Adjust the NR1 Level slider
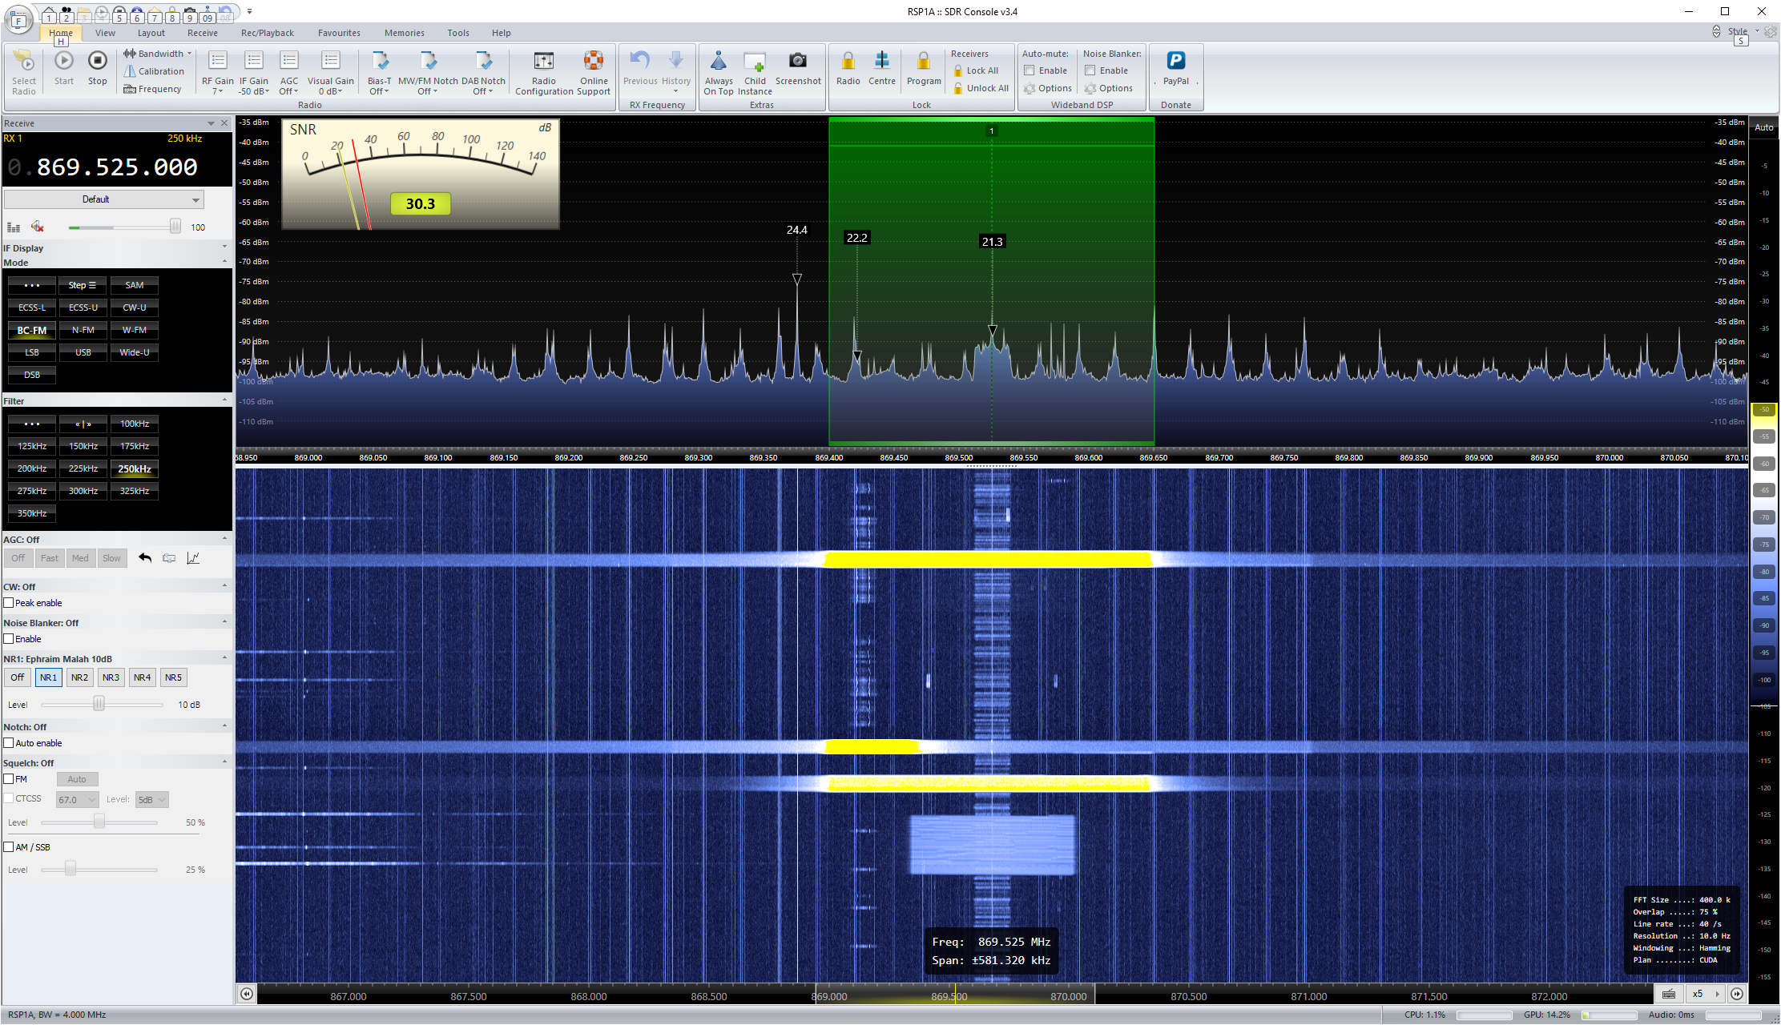The width and height of the screenshot is (1781, 1025). [x=99, y=705]
